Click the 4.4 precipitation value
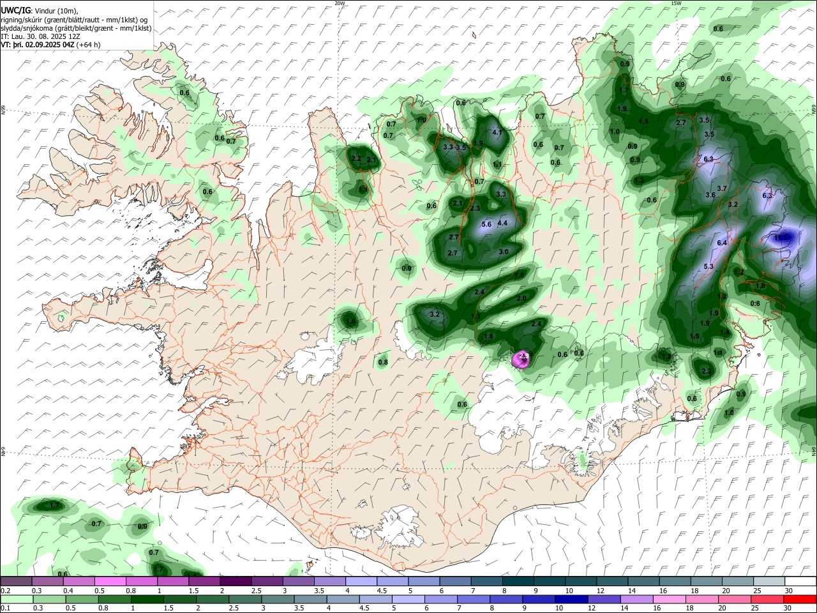 [x=502, y=223]
